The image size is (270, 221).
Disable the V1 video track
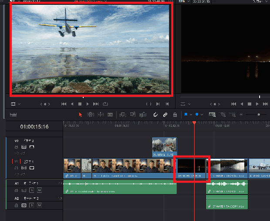(32, 168)
